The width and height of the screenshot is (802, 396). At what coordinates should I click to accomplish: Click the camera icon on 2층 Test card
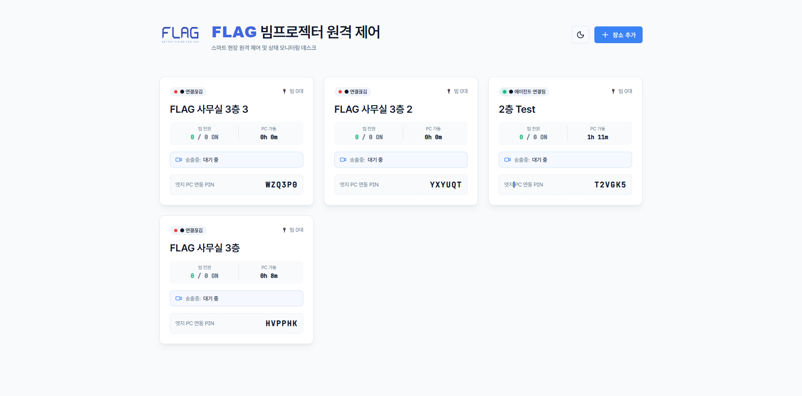click(507, 160)
